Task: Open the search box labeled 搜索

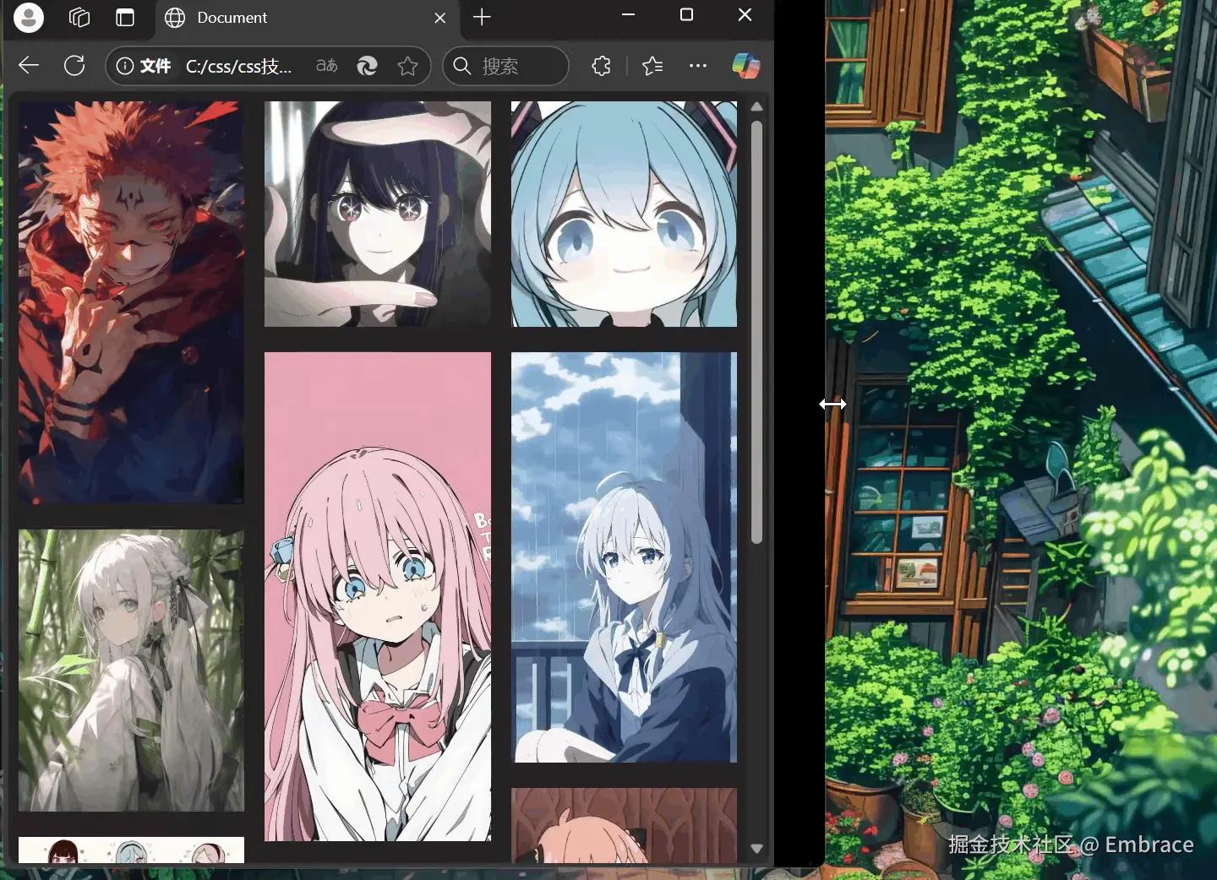Action: click(x=505, y=66)
